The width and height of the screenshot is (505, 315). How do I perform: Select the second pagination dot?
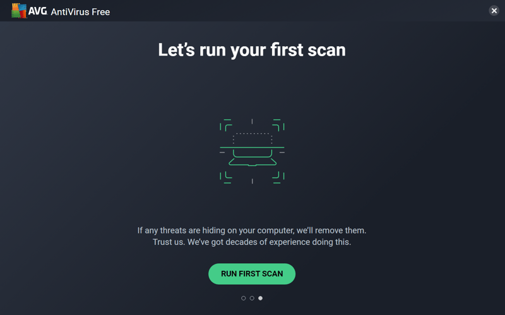(252, 298)
